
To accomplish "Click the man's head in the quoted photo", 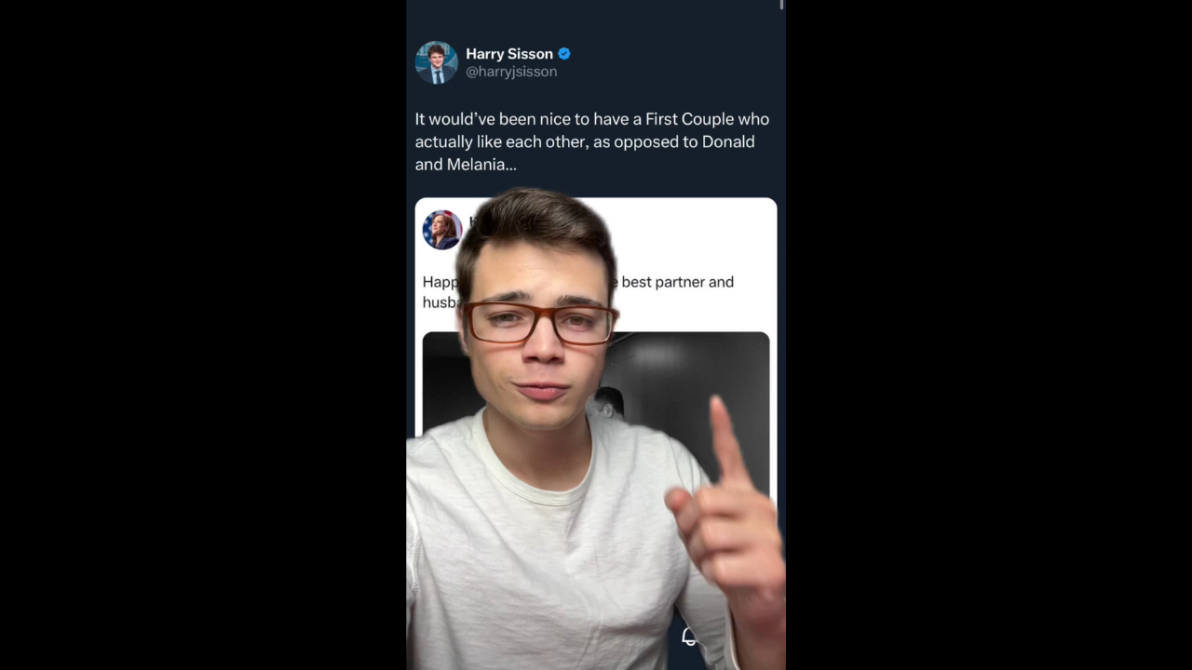I will 610,403.
